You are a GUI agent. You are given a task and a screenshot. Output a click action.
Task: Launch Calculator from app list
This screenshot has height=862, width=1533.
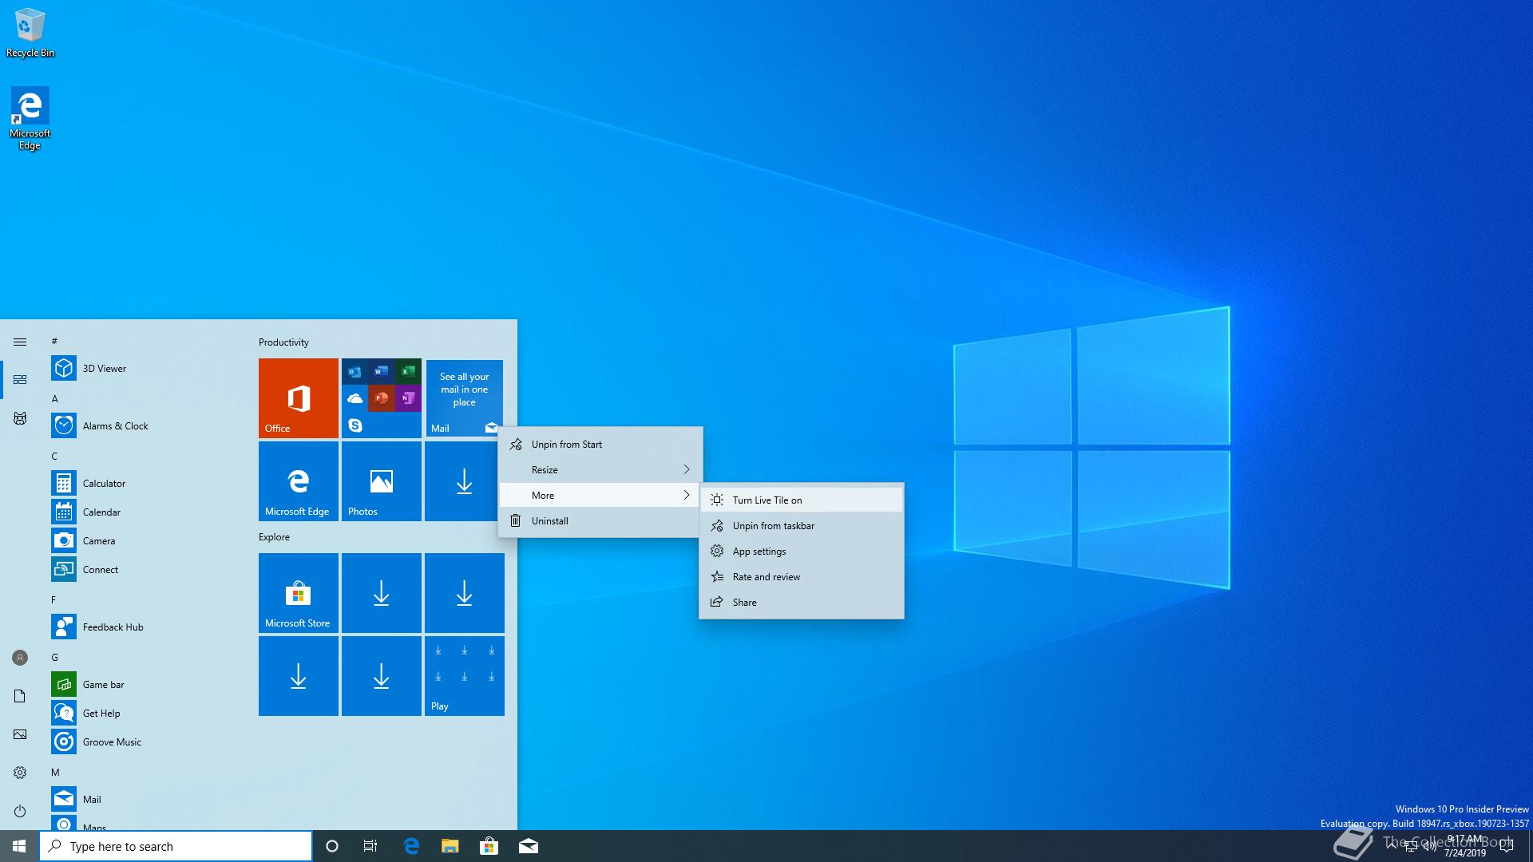click(144, 484)
